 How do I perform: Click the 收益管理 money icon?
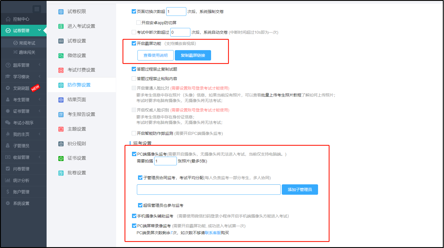[8, 157]
